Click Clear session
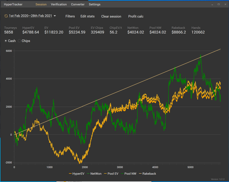The width and height of the screenshot is (229, 182). pos(111,16)
